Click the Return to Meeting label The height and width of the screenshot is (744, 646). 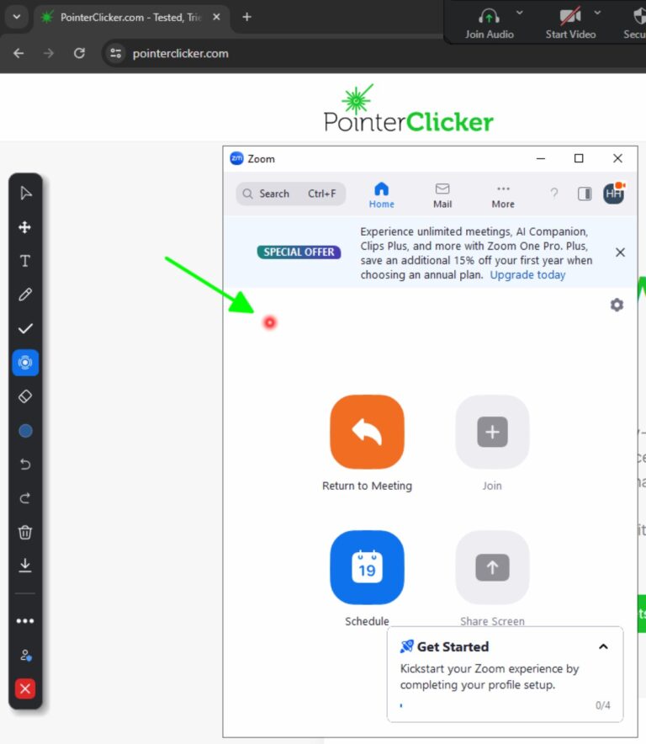(367, 486)
